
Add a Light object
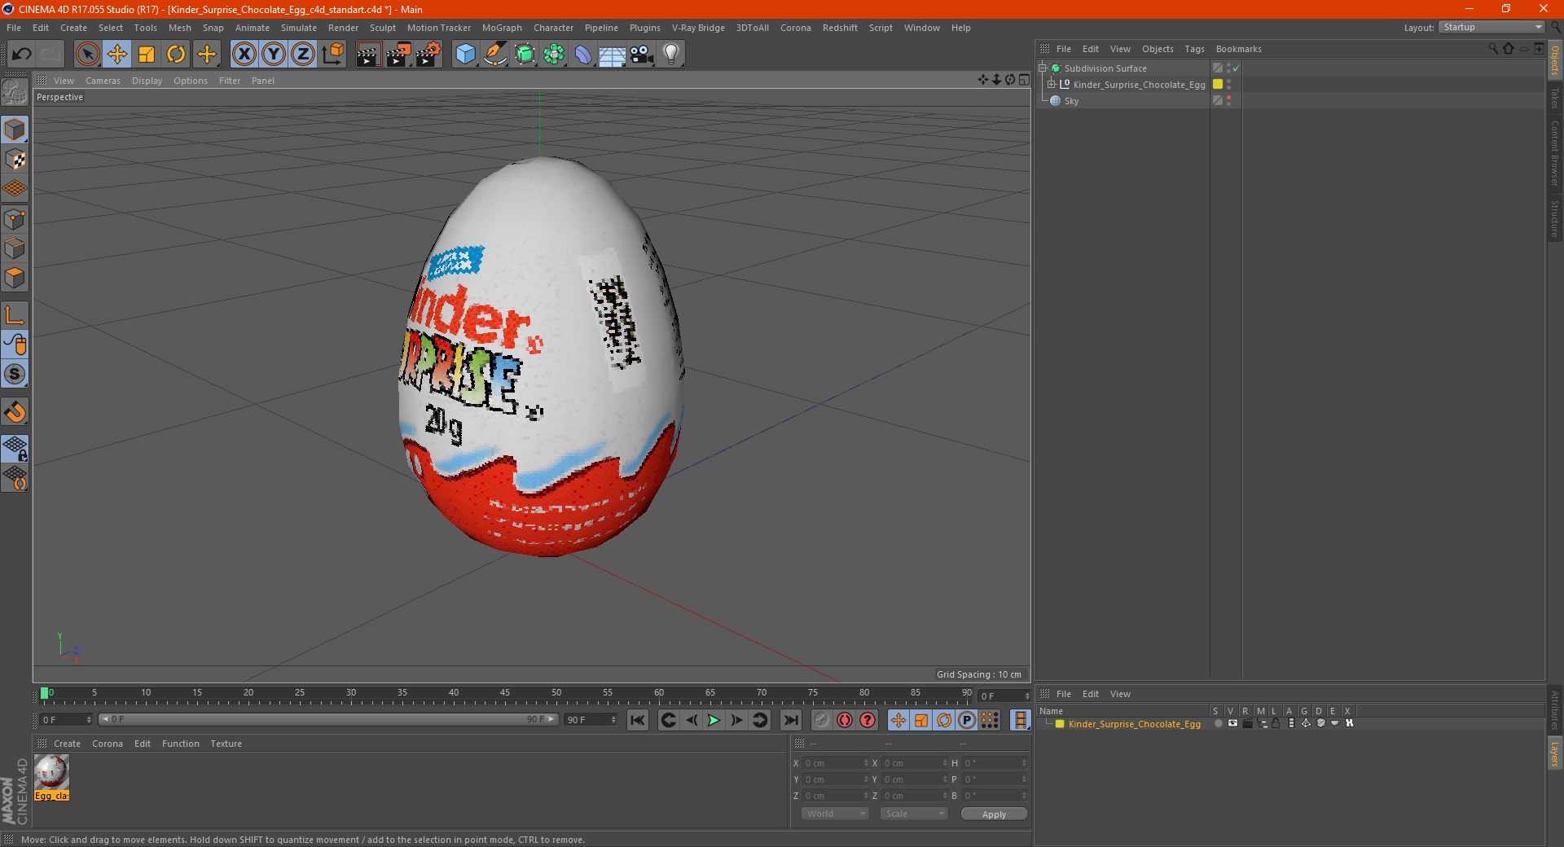tap(670, 55)
